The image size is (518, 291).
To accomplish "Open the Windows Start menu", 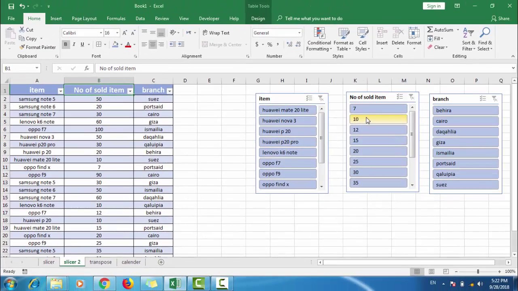I will tap(9, 284).
